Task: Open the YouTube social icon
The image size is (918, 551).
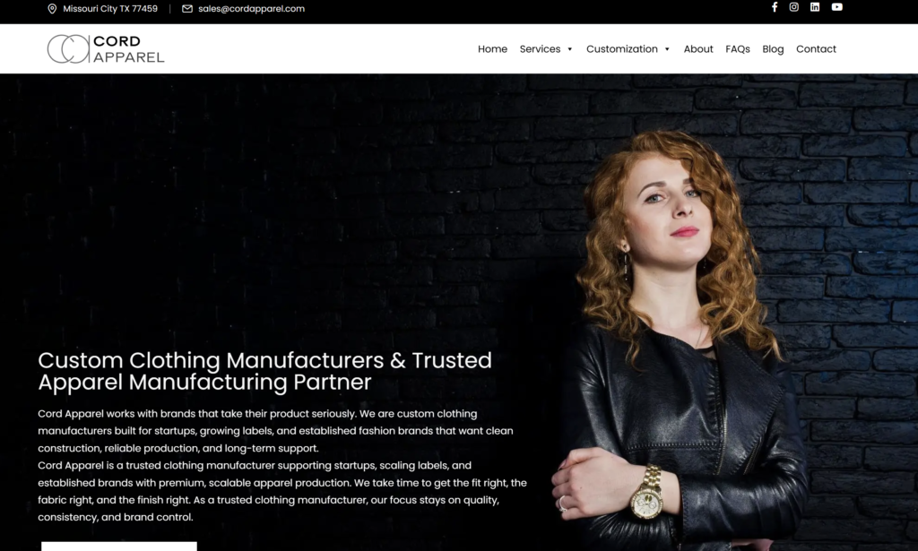Action: coord(837,7)
